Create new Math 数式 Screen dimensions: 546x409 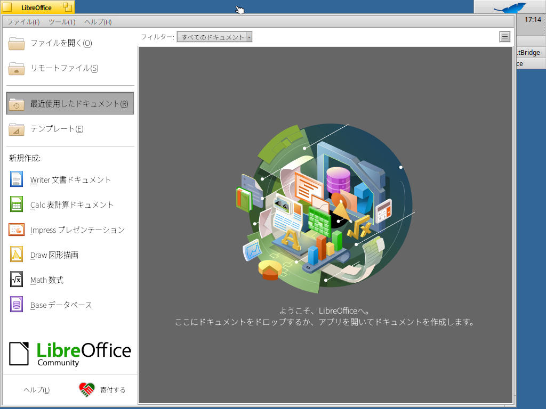tap(47, 280)
